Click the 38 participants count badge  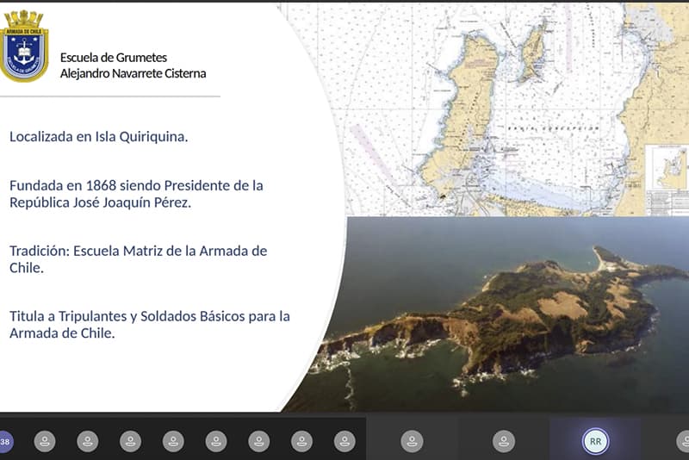[x=5, y=442]
